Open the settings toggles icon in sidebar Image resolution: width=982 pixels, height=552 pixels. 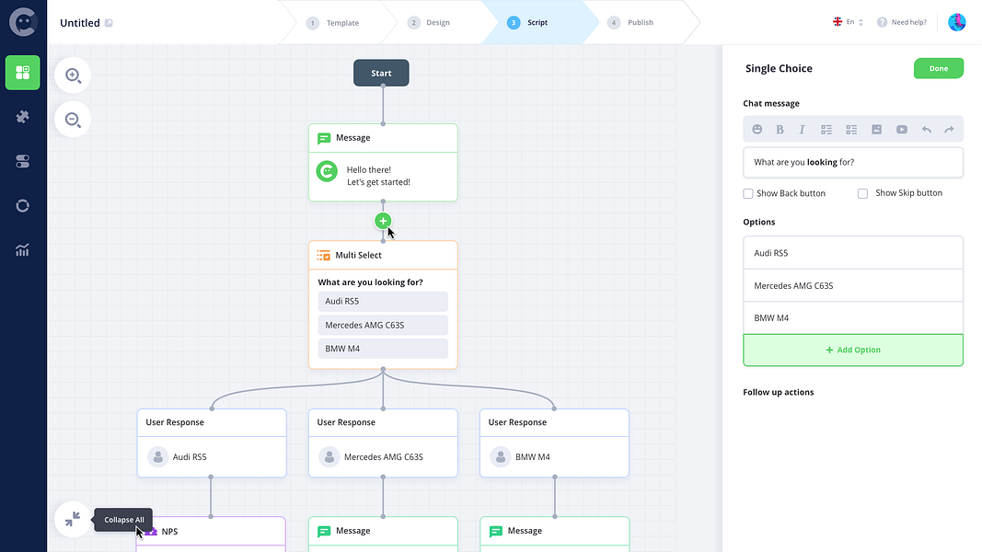point(22,162)
